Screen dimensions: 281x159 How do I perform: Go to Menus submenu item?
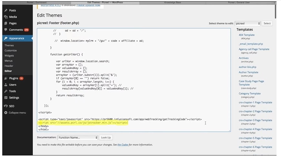tap(8, 61)
